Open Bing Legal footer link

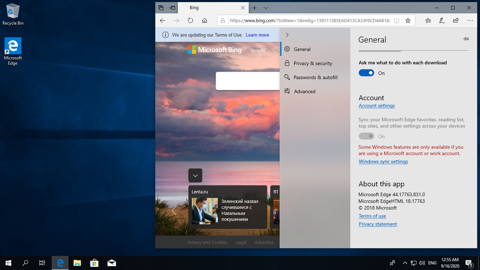pyautogui.click(x=241, y=243)
